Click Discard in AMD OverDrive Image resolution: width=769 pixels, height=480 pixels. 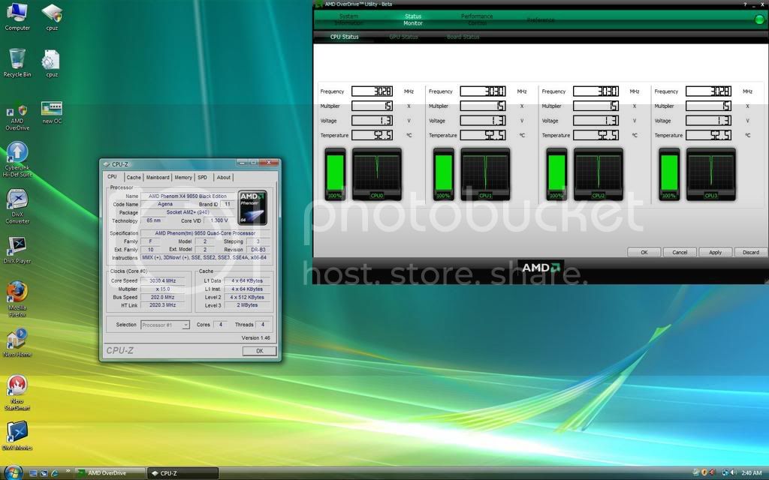pos(750,252)
